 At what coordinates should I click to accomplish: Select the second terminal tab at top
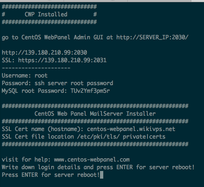click(x=96, y=1)
